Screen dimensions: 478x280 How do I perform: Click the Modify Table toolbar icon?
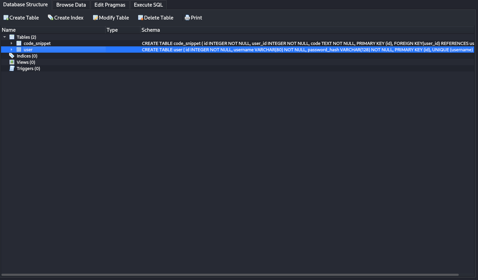point(95,18)
